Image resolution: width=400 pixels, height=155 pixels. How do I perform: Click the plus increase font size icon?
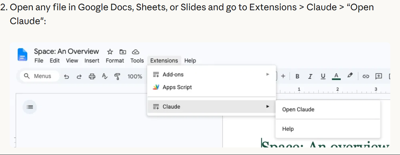click(x=283, y=76)
